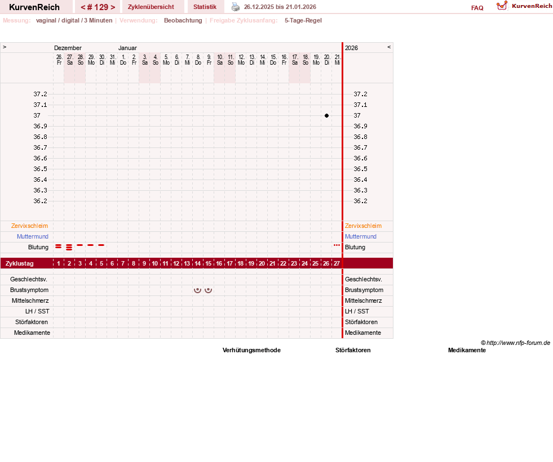Select cycle day 20 cell
553x462 pixels.
point(262,263)
